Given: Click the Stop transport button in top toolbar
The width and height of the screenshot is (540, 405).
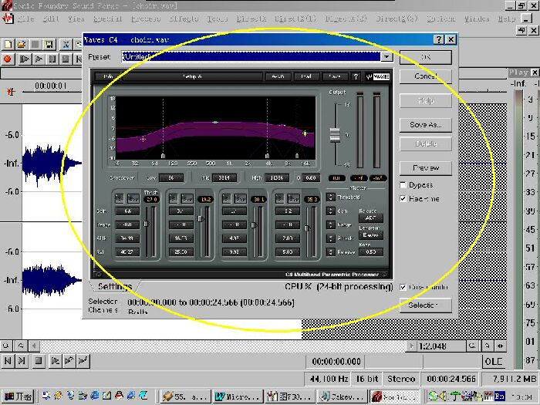Looking at the screenshot, I should click(x=66, y=59).
